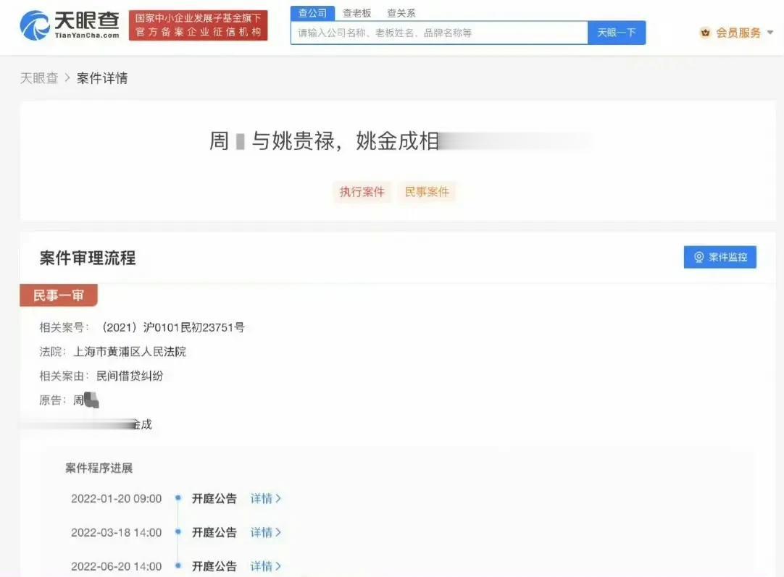The height and width of the screenshot is (577, 784).
Task: Click the date 2022-03-18 14:00
Action: pos(117,533)
